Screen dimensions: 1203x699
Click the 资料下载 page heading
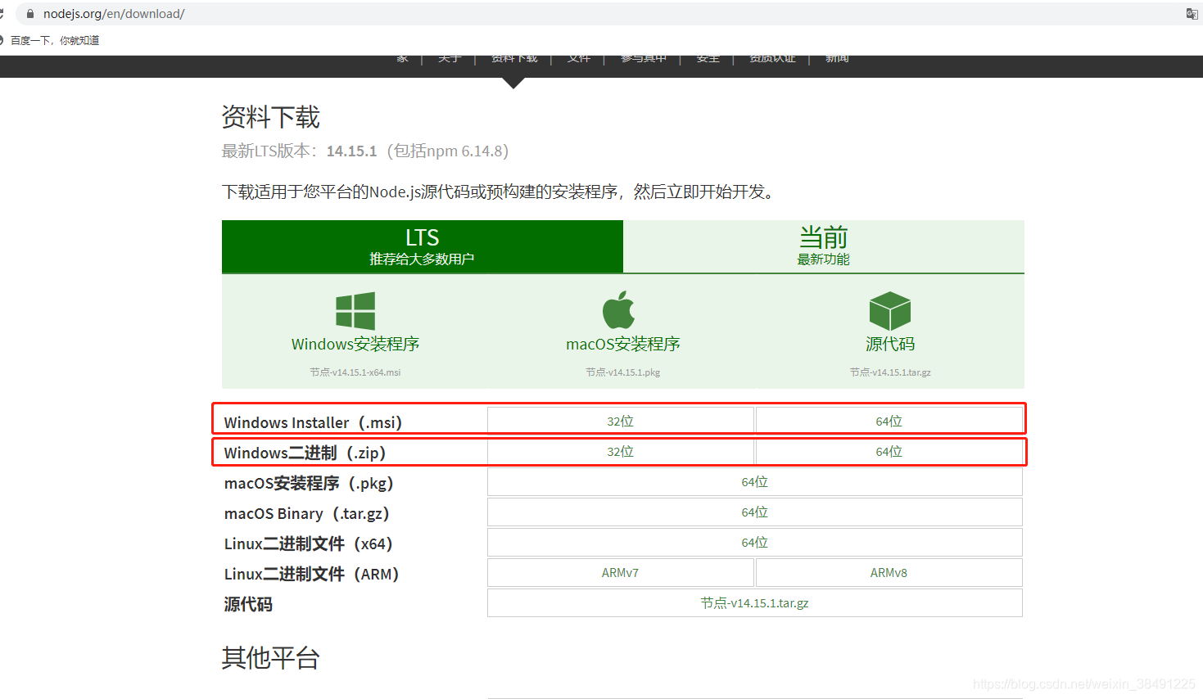tap(270, 118)
